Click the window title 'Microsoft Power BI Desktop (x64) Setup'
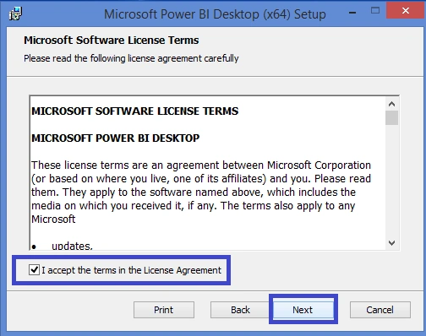This screenshot has width=426, height=336. click(x=215, y=14)
